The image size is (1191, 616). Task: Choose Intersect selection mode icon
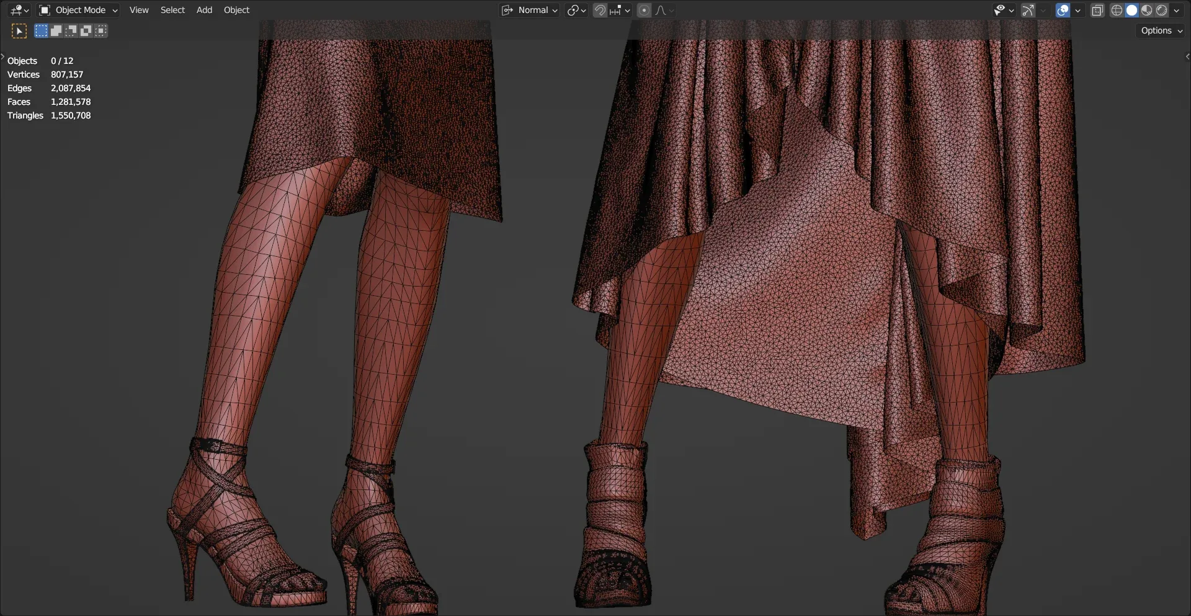pyautogui.click(x=100, y=30)
